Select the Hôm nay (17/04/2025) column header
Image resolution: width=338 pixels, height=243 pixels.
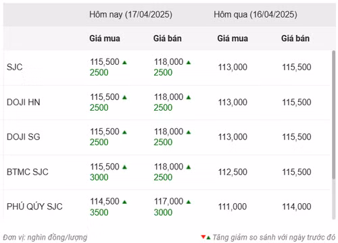pyautogui.click(x=130, y=15)
